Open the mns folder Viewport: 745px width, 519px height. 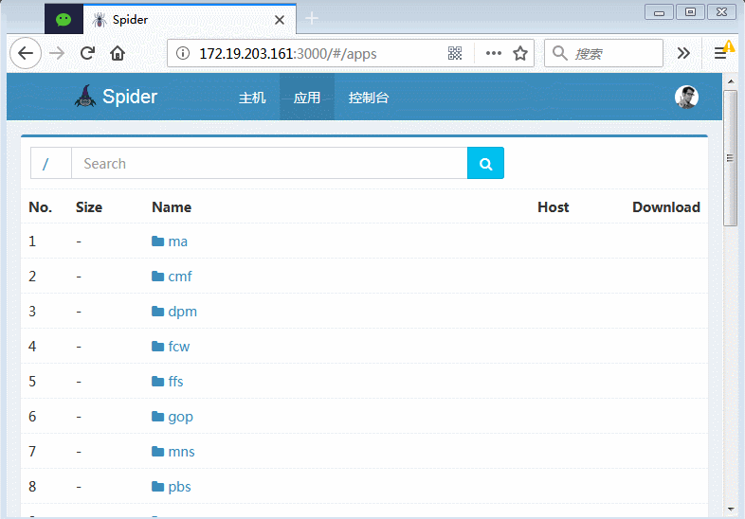181,452
